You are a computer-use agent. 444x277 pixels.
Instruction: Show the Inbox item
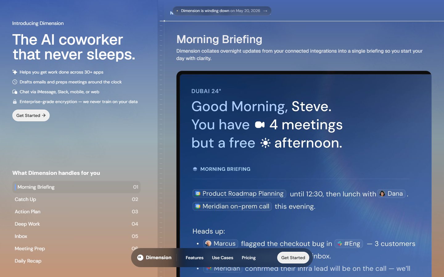pos(76,236)
